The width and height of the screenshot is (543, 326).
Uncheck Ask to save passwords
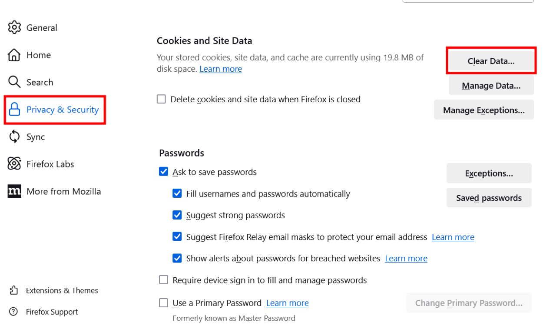point(163,172)
